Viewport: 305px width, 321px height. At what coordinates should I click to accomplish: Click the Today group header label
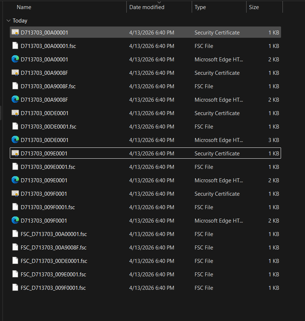(x=20, y=21)
